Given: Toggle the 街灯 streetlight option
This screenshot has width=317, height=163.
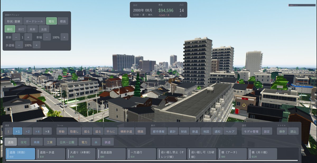Looking at the screenshot, I should (21, 29).
